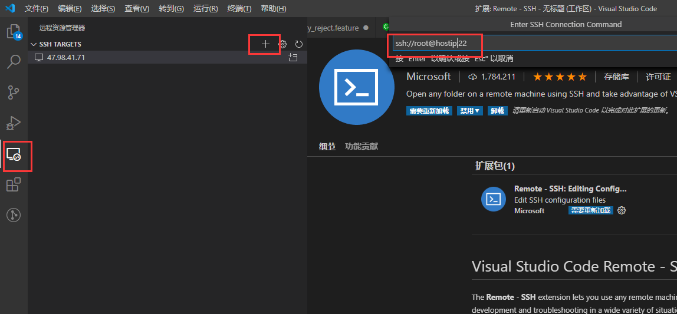This screenshot has height=314, width=677.
Task: Open manage gear for Editing Config extension
Action: [622, 210]
